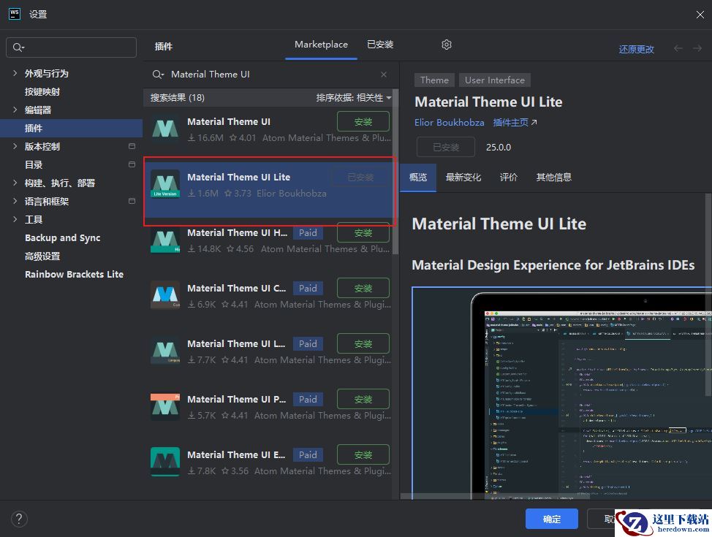712x537 pixels.
Task: Open help via the question mark icon
Action: [x=19, y=519]
